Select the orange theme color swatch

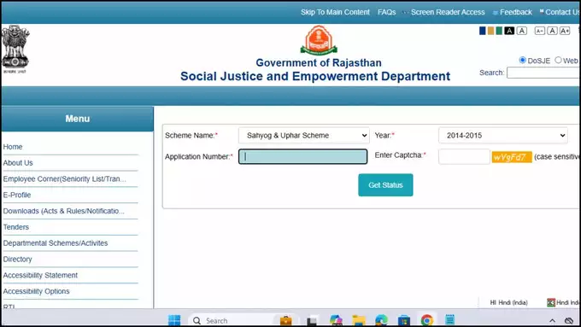490,31
